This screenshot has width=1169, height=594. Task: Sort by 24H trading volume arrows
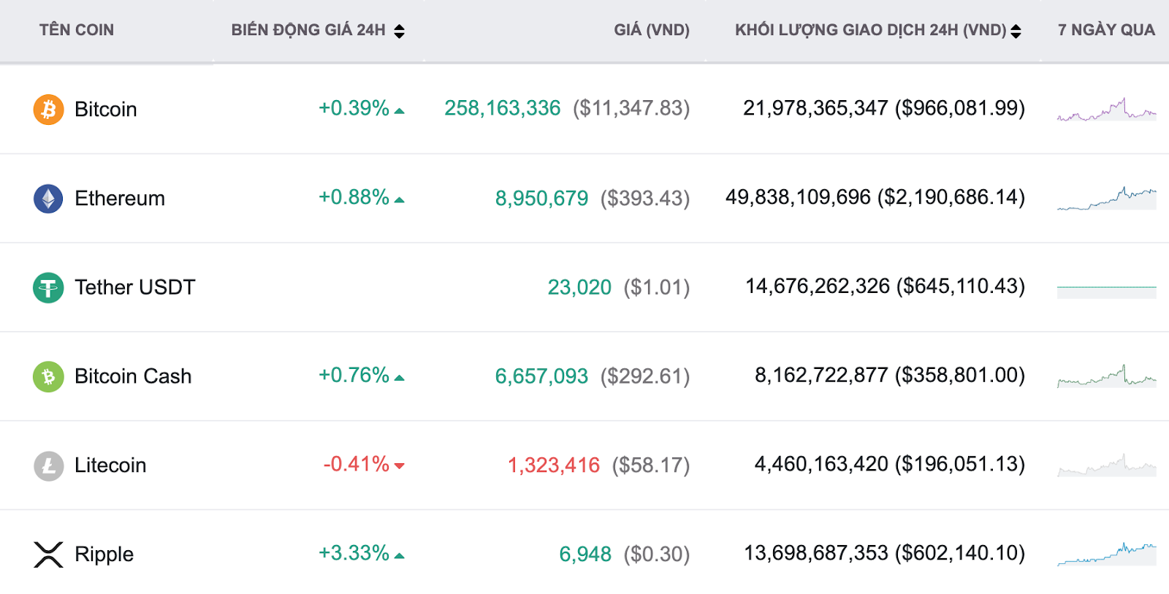pos(1016,31)
